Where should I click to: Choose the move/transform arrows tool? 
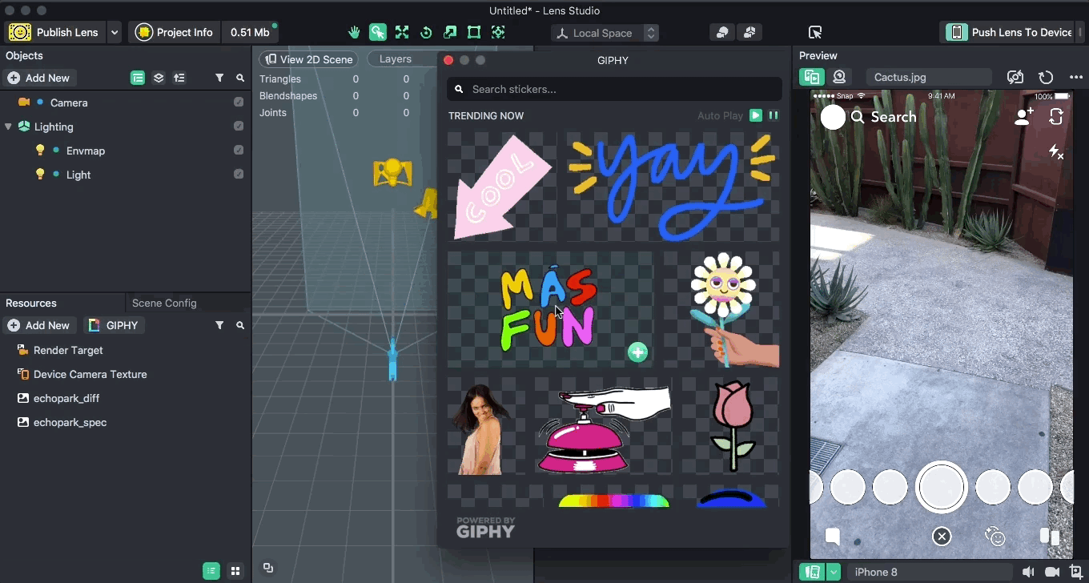coord(402,33)
